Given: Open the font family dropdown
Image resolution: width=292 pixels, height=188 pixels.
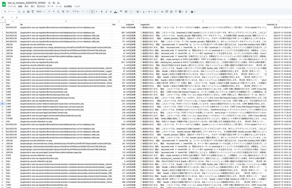Looking at the screenshot, I should click(78, 12).
